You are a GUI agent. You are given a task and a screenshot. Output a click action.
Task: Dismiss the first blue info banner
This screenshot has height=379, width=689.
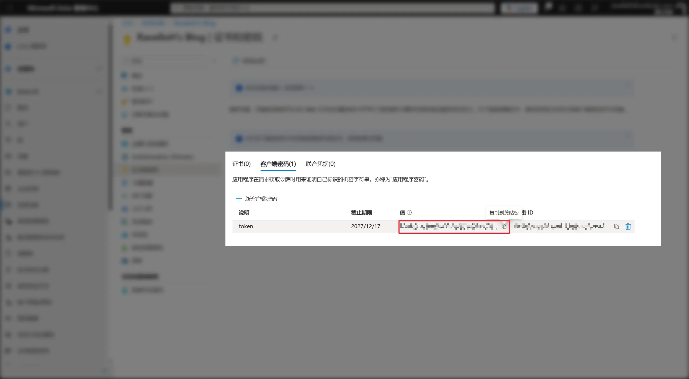(x=628, y=85)
